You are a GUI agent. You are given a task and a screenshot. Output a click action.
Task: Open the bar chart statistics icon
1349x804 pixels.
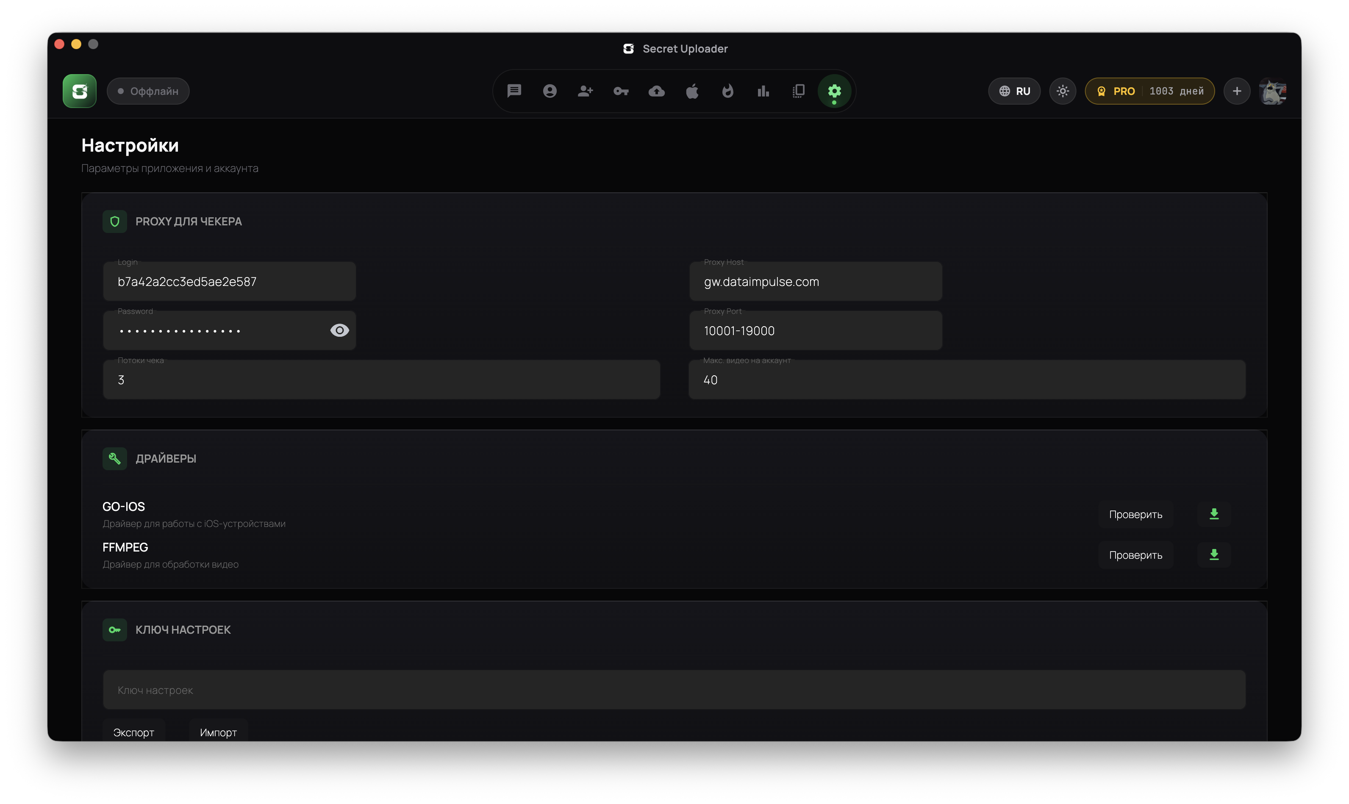point(763,91)
